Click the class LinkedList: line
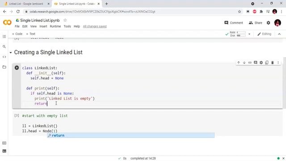This screenshot has width=286, height=161. 40,68
